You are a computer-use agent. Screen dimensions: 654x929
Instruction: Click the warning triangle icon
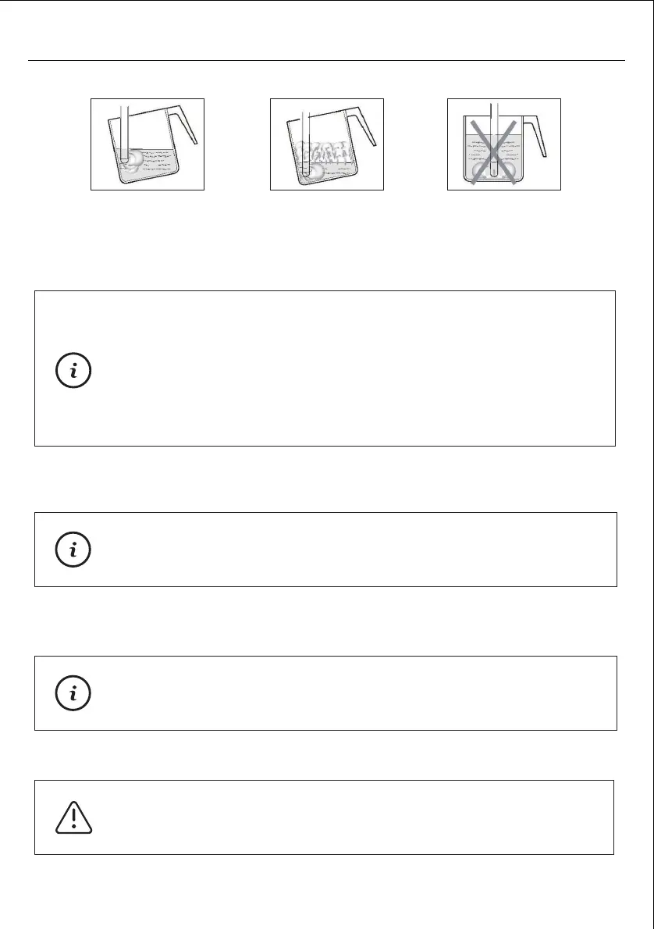[x=74, y=817]
